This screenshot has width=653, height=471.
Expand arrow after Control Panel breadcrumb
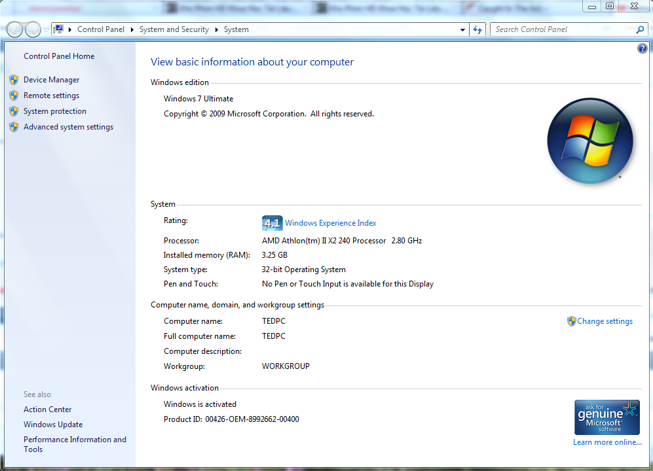point(132,29)
